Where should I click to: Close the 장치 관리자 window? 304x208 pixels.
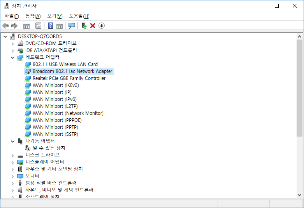(x=295, y=6)
